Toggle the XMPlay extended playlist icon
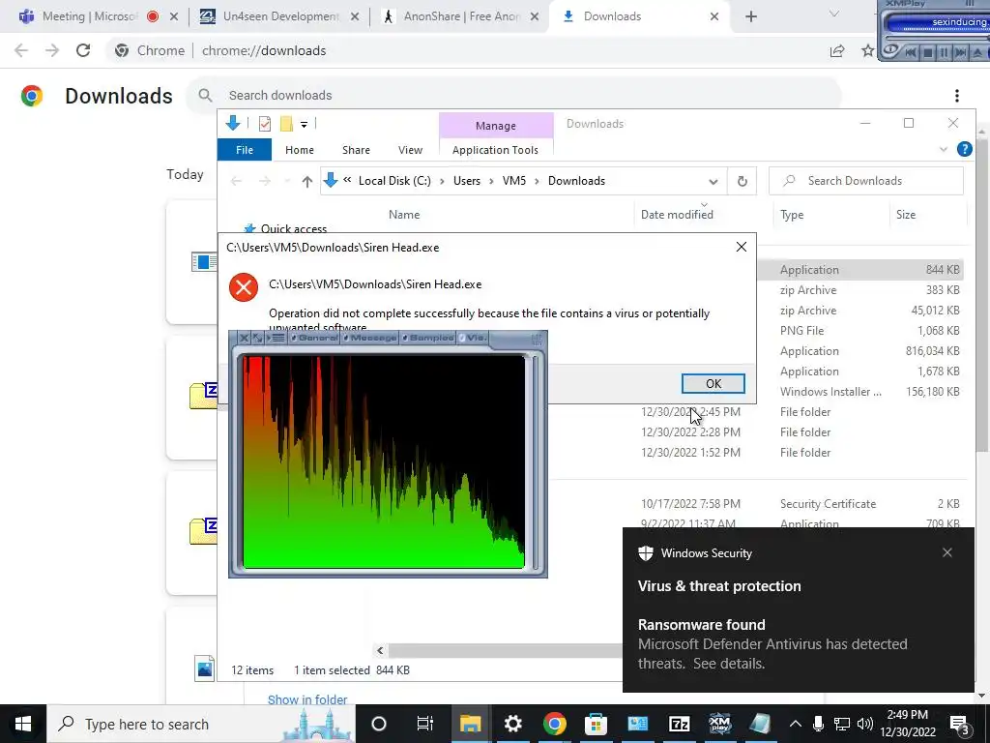This screenshot has height=743, width=990. click(277, 338)
